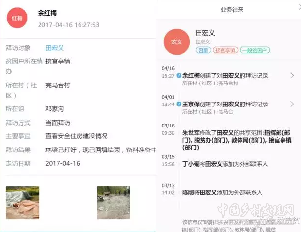Tap the 走访日期 2017-04-16 date value
Viewport: 301px width, 232px height.
click(62, 163)
